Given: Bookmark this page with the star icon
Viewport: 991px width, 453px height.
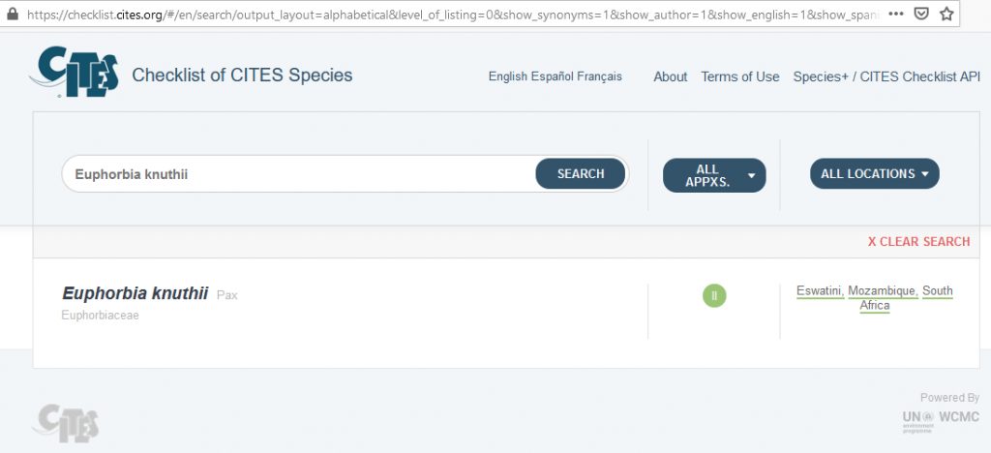Looking at the screenshot, I should (946, 14).
